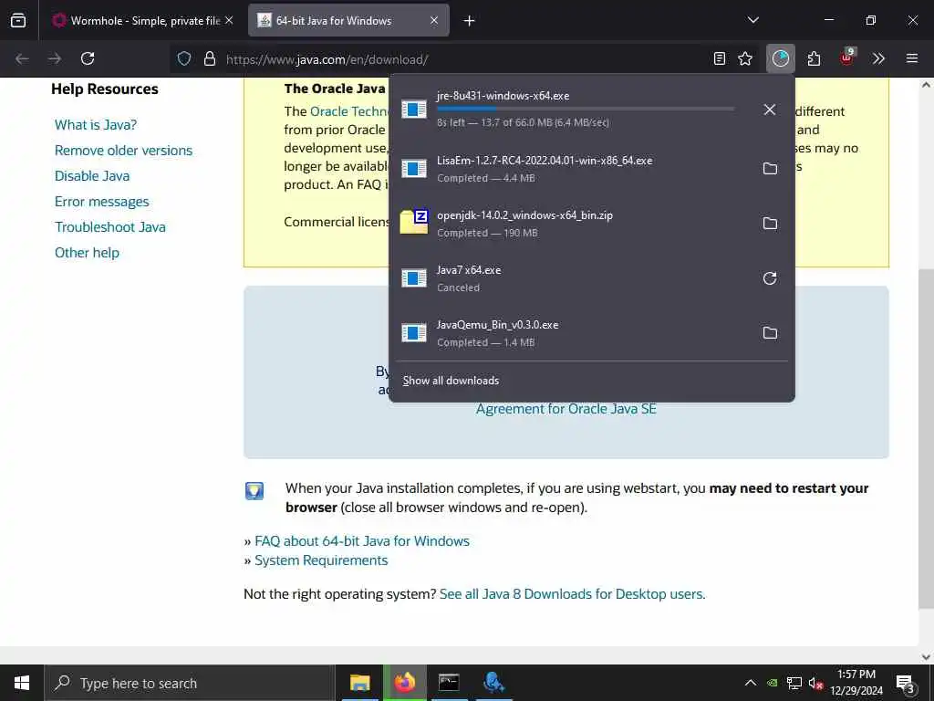Toggle reader view icon in address bar
Screen dimensions: 934x701
(720, 58)
